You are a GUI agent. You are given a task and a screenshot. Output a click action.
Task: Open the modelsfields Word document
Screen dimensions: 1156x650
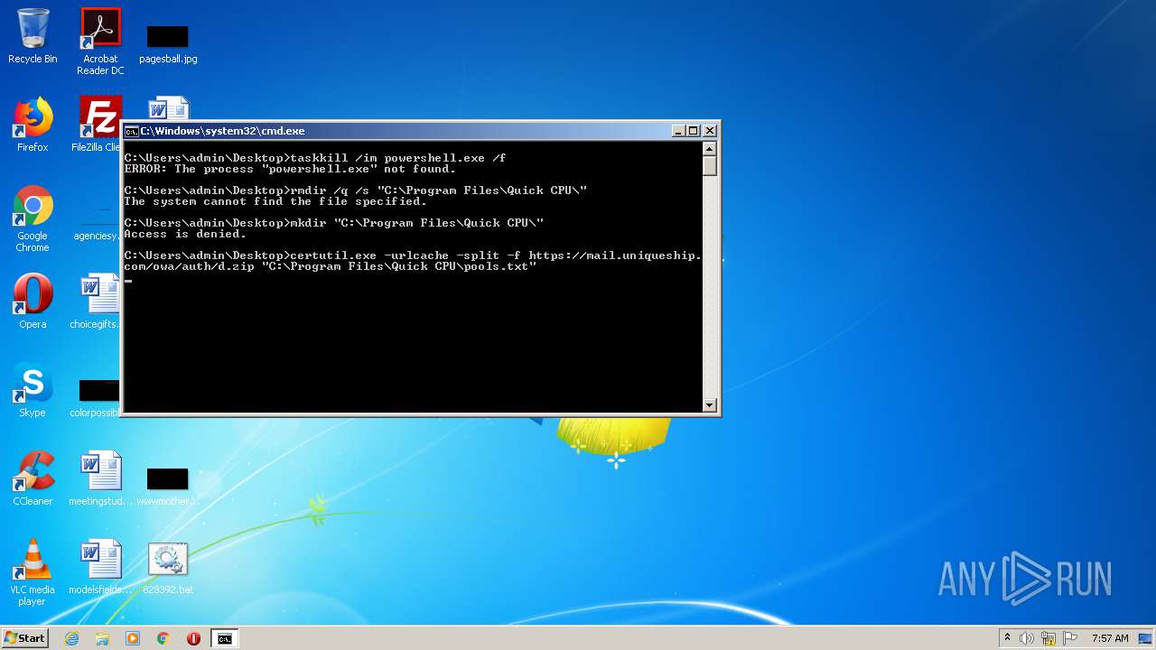[100, 567]
